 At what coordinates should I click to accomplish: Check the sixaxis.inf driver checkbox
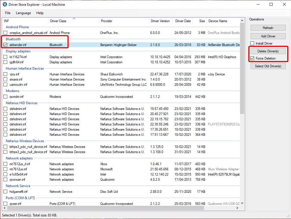pyautogui.click(x=5, y=79)
